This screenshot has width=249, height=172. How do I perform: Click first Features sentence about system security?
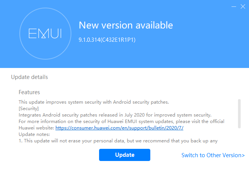(x=94, y=102)
